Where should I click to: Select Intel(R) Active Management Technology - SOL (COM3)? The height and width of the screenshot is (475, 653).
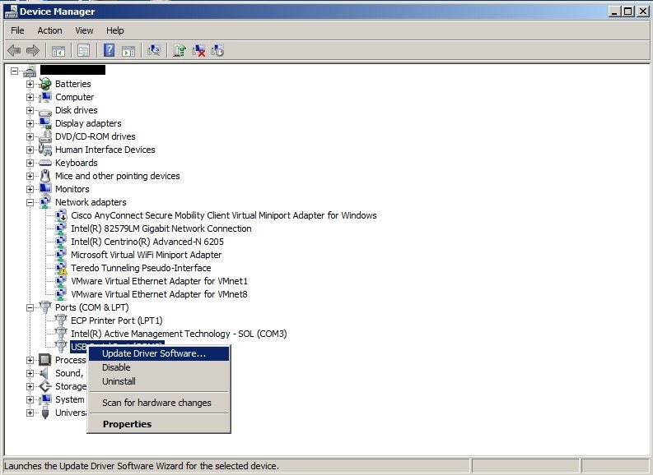pos(179,334)
